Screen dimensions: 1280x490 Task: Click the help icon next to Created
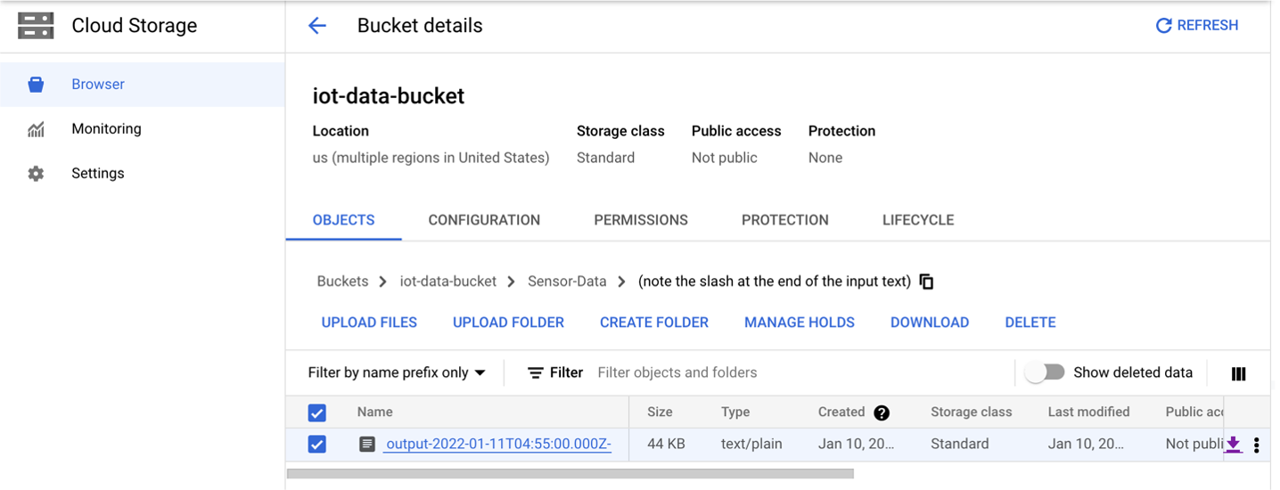coord(882,412)
